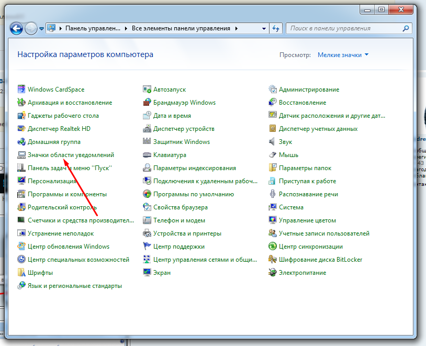The image size is (426, 346).
Task: Open Программы и компоненты link
Action: click(67, 194)
